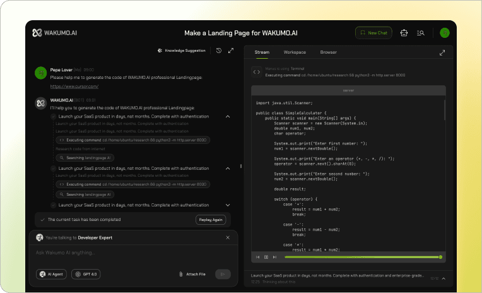Click the WAKUMO.AI logo
The height and width of the screenshot is (293, 482).
tap(54, 33)
